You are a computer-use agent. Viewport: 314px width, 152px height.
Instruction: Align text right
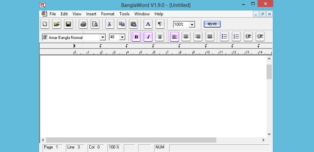pyautogui.click(x=198, y=37)
